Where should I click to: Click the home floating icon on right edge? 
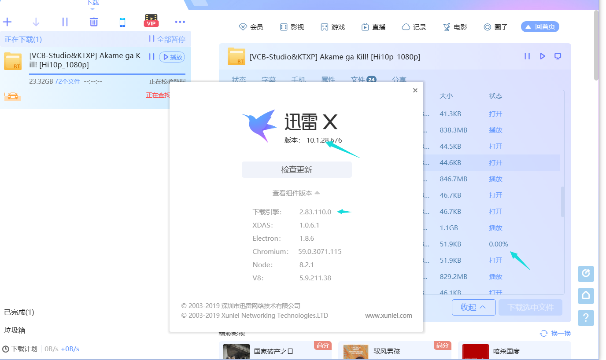coord(586,296)
